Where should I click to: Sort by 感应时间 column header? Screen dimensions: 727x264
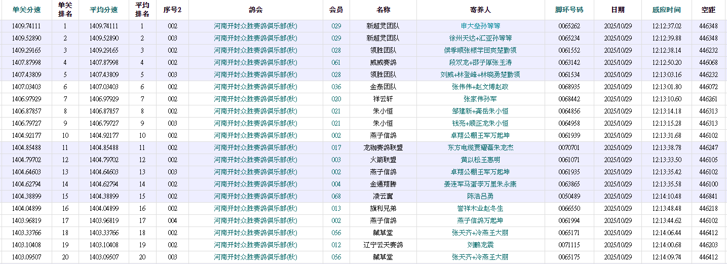point(667,10)
